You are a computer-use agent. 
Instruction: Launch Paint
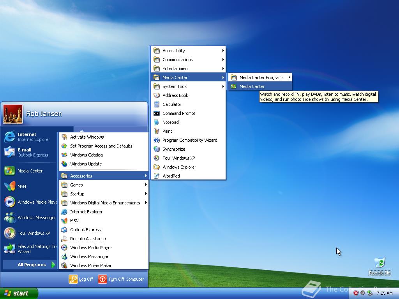(x=188, y=131)
